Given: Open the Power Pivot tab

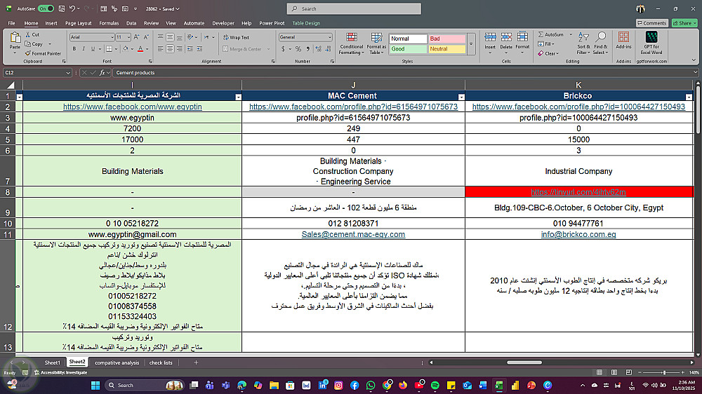Looking at the screenshot, I should 272,23.
